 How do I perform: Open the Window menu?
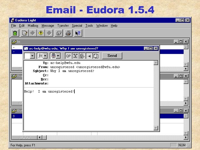point(102,26)
